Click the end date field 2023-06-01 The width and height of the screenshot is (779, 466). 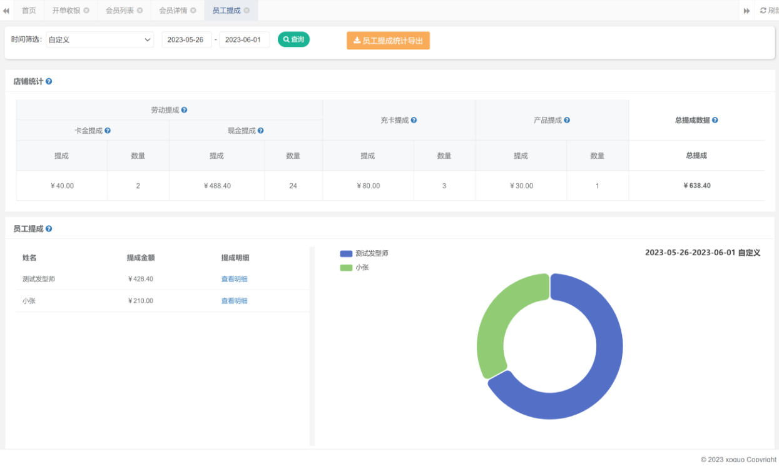(x=244, y=40)
